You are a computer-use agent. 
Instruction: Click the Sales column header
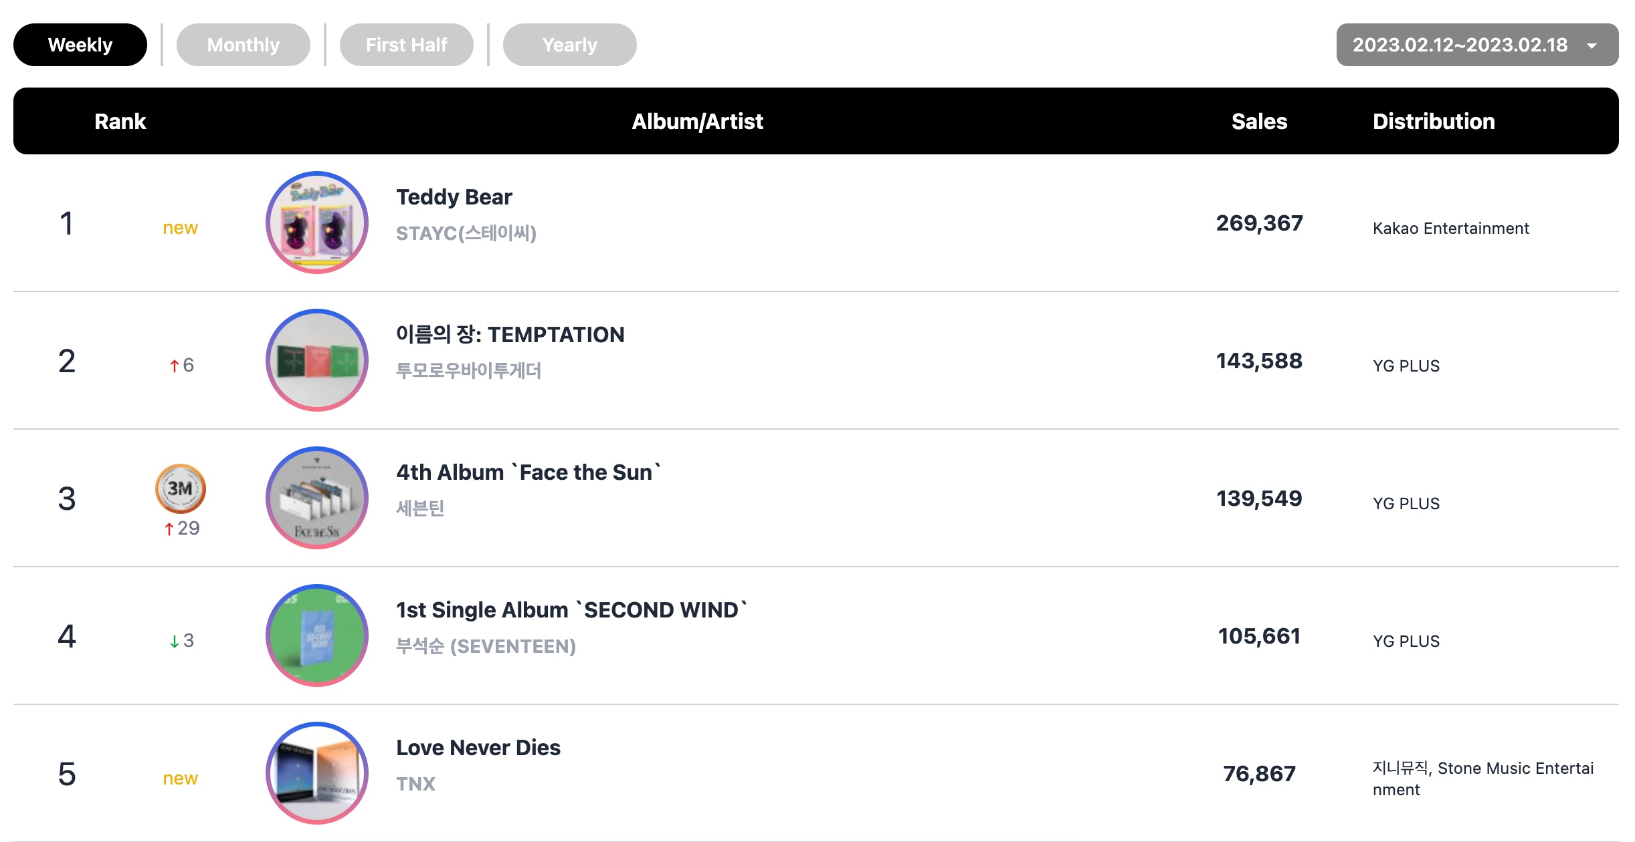[1259, 121]
